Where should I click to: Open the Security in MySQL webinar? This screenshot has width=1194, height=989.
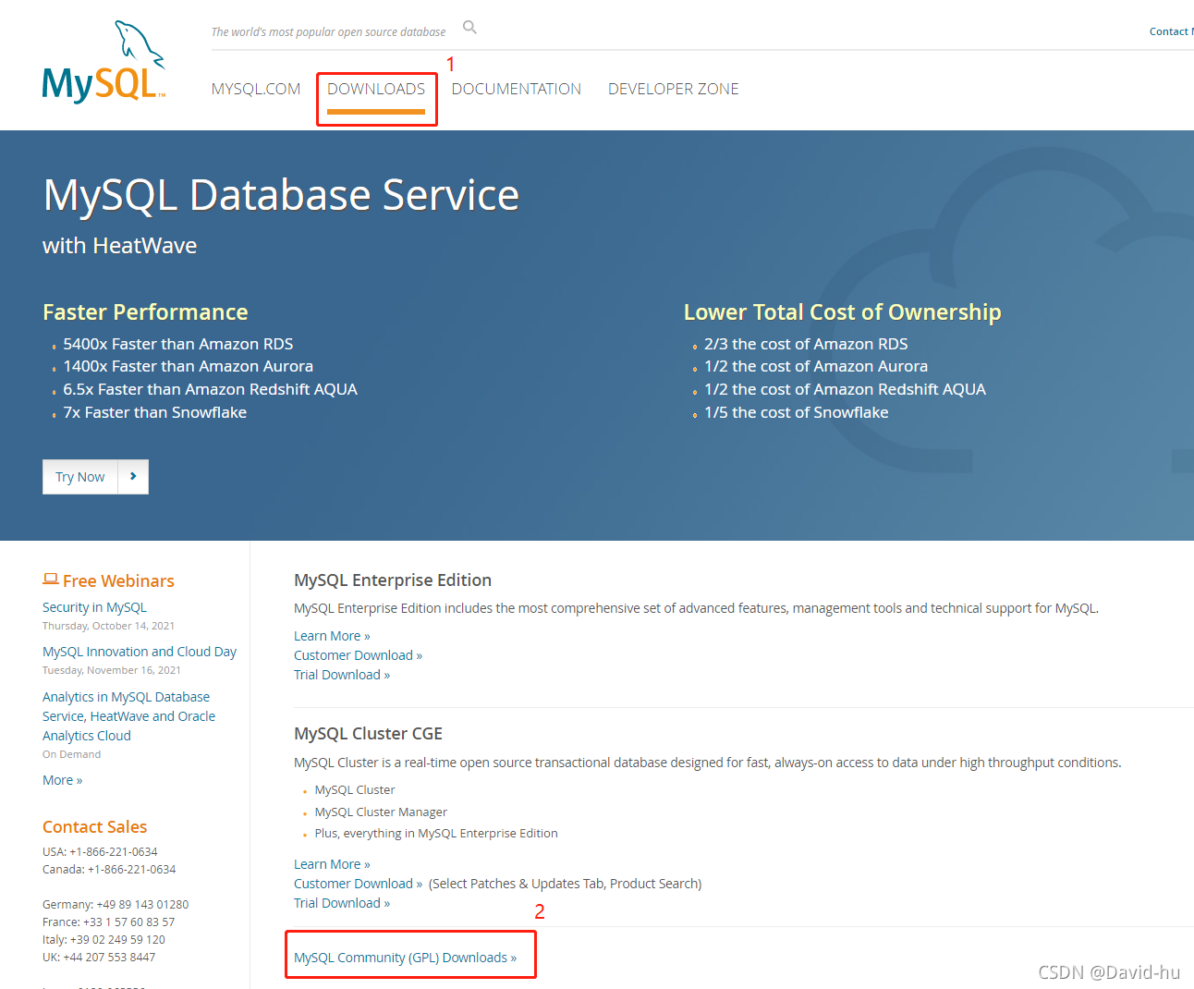click(x=94, y=607)
